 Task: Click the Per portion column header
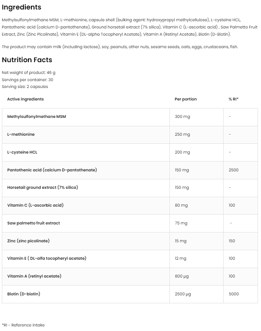185,99
